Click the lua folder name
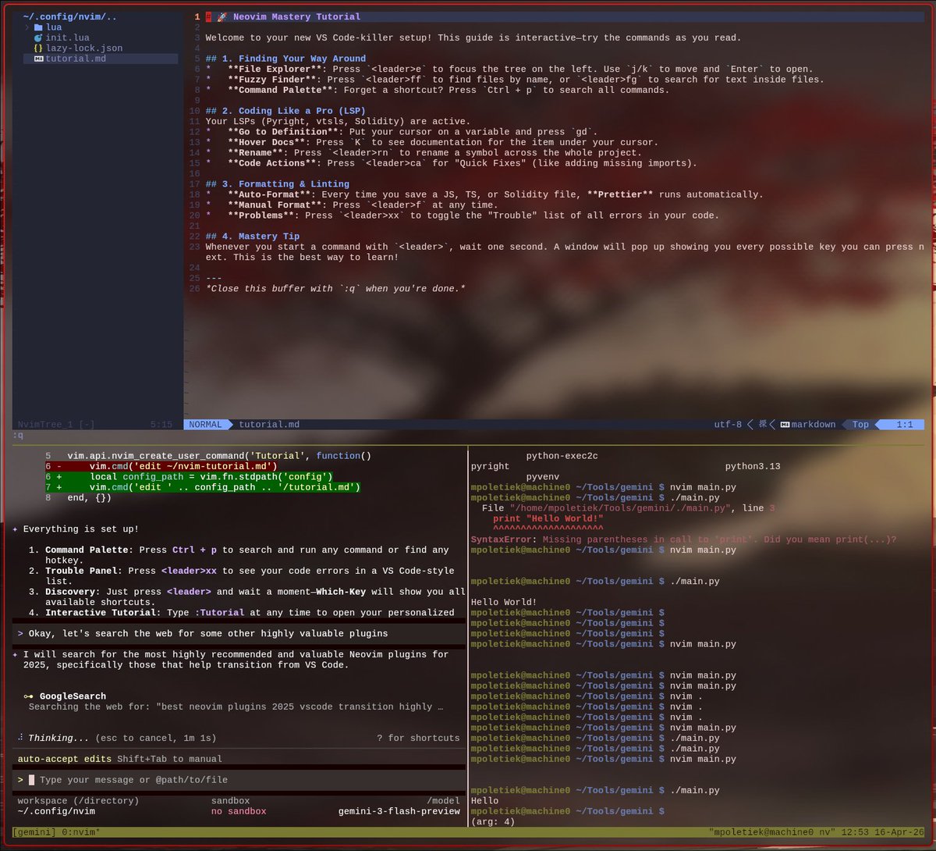Image resolution: width=936 pixels, height=851 pixels. click(x=54, y=27)
